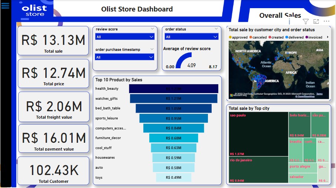Click the small chevron beside review score header
The image size is (336, 188).
pyautogui.click(x=152, y=29)
